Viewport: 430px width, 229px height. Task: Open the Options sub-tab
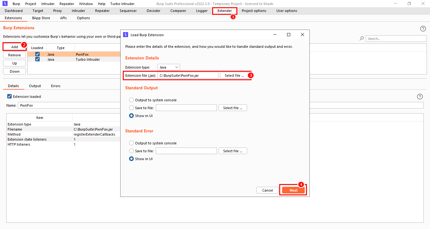pos(83,18)
